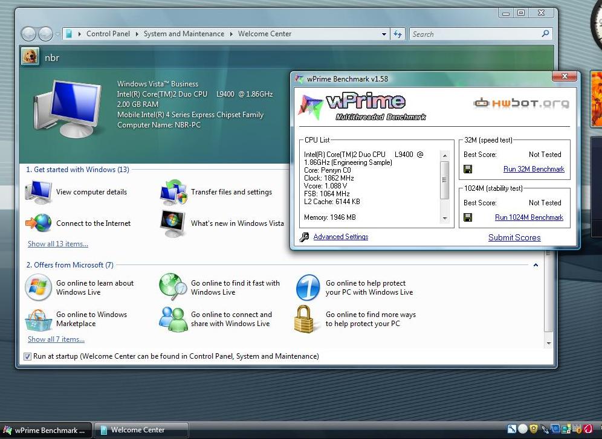Click the 'Core: Penryn C0' line

(x=327, y=170)
